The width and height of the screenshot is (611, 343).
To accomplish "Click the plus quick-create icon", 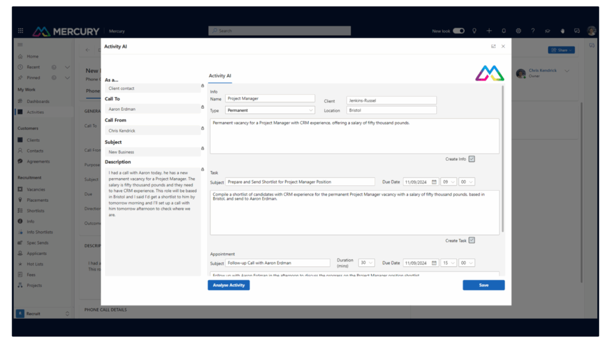I will (489, 31).
